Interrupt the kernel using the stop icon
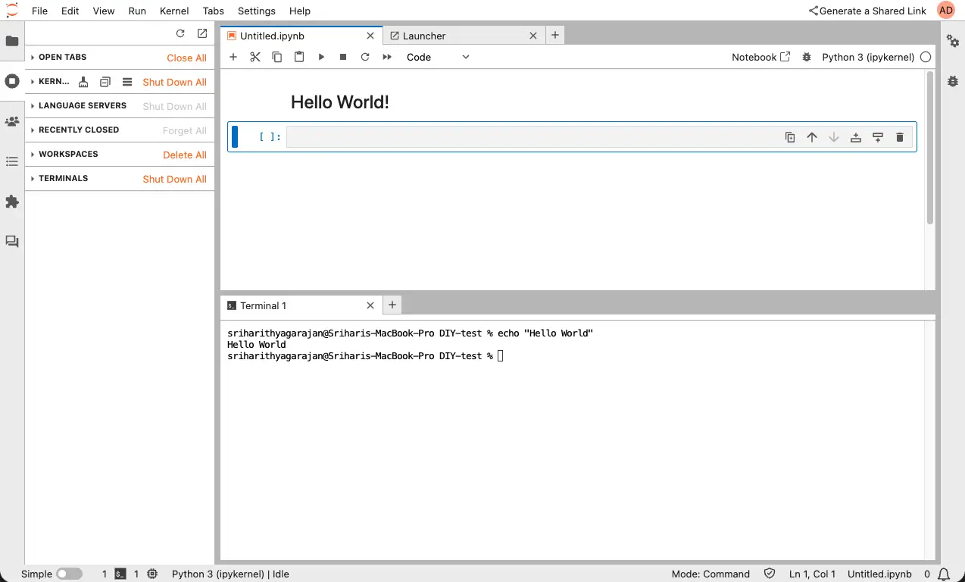Screen dimensions: 965x582 [x=342, y=57]
